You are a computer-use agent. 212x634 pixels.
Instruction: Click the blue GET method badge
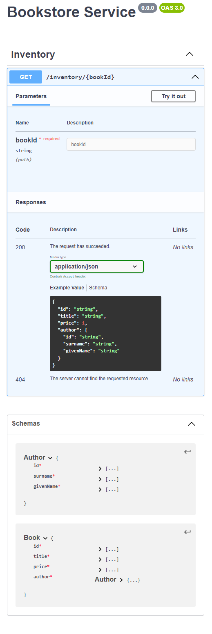[x=26, y=77]
